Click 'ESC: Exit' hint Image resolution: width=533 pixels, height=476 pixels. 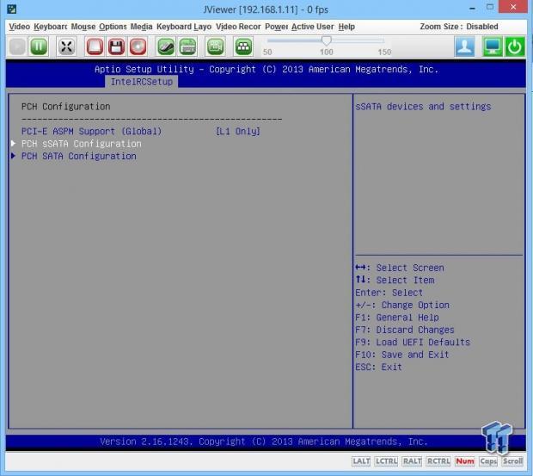tap(378, 367)
